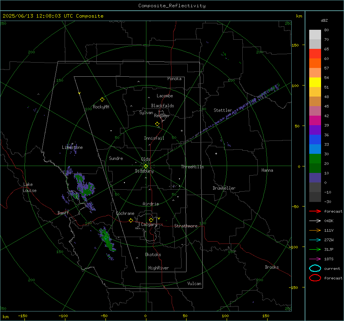Click the red forecast arrow legend icon
Image resolution: width=344 pixels, height=321 pixels.
click(x=315, y=211)
